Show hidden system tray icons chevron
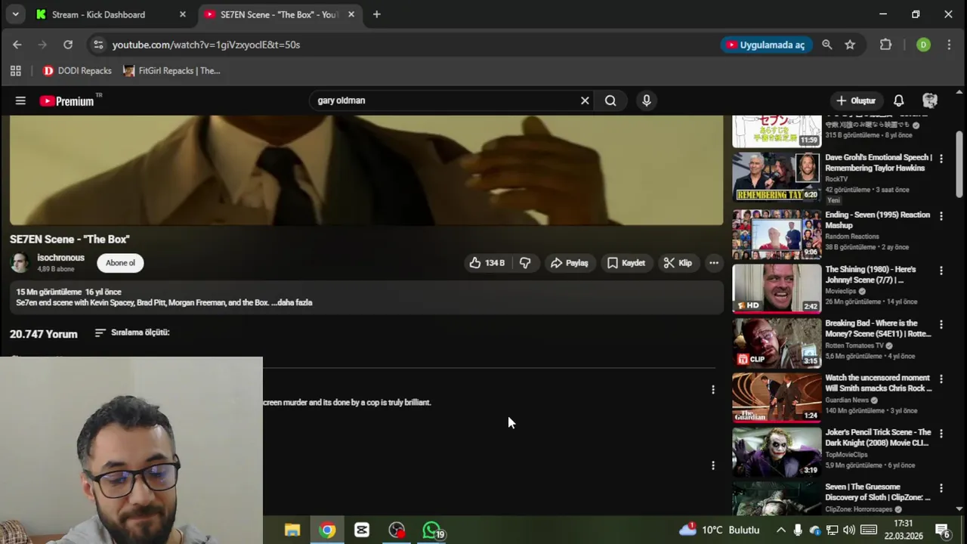The width and height of the screenshot is (967, 544). pyautogui.click(x=781, y=530)
